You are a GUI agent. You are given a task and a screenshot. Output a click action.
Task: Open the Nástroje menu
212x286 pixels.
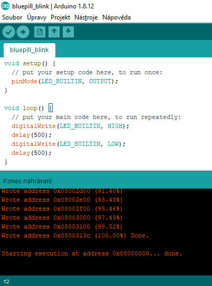86,17
